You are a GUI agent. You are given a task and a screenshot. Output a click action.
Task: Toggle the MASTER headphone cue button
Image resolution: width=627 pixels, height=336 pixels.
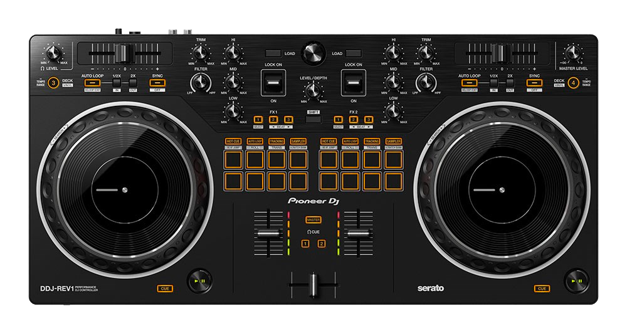313,220
